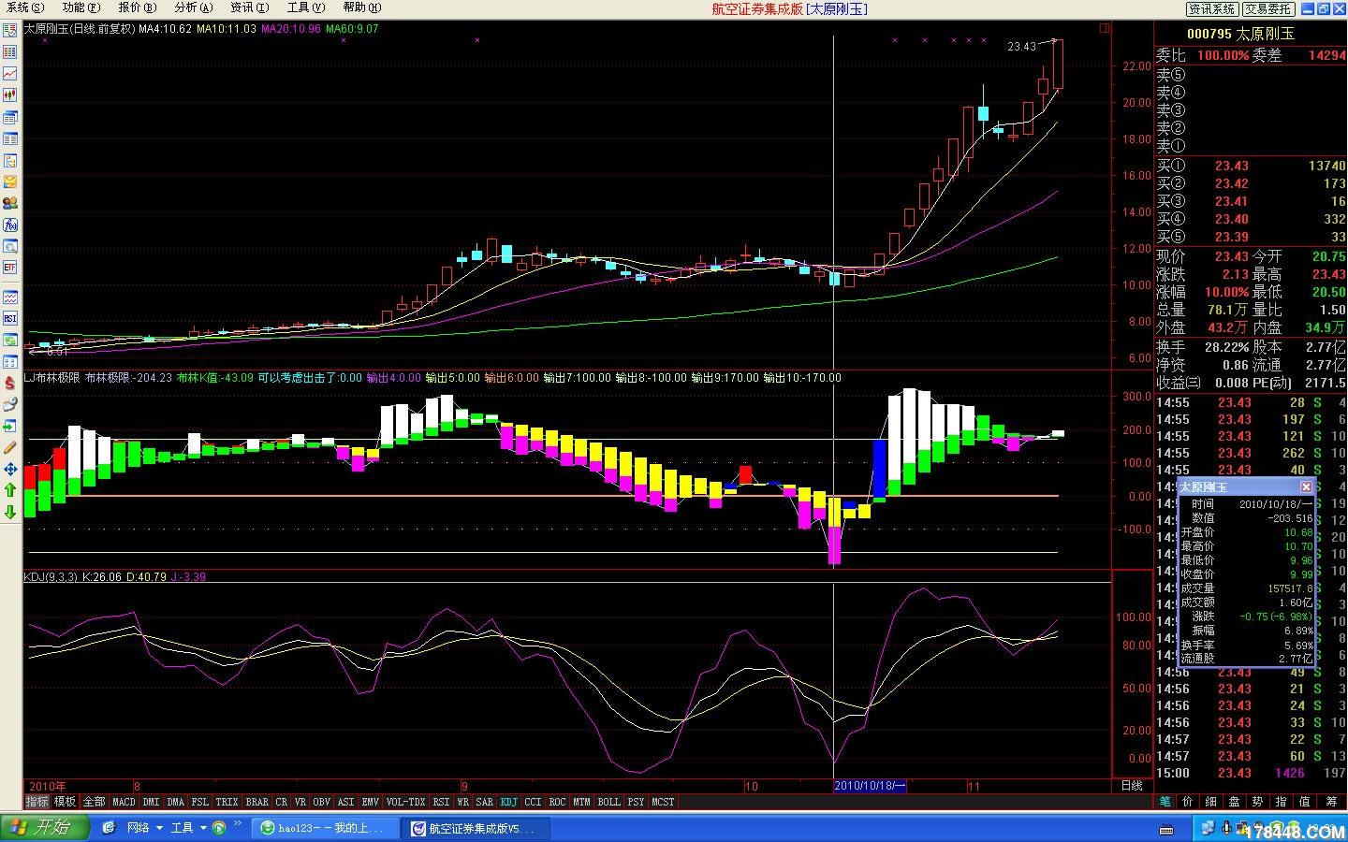1348x842 pixels.
Task: Open the 系统(S) menu
Action: coord(26,7)
